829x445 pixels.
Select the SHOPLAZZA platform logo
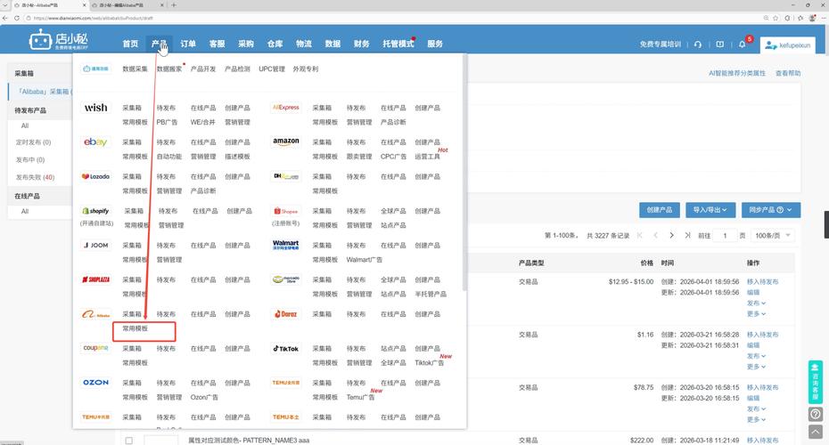click(x=95, y=279)
